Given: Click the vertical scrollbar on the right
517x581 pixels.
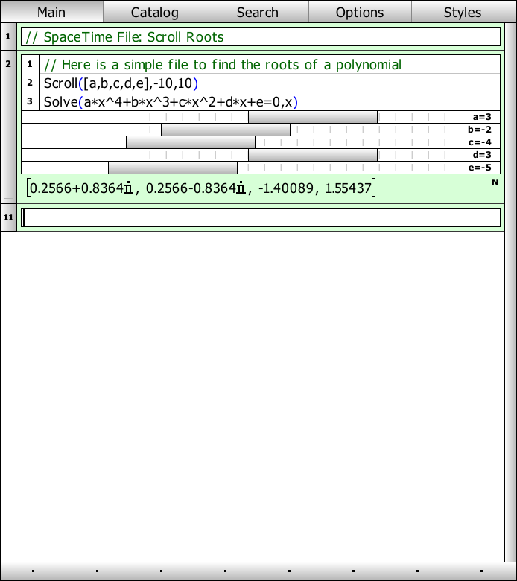Looking at the screenshot, I should 510,298.
